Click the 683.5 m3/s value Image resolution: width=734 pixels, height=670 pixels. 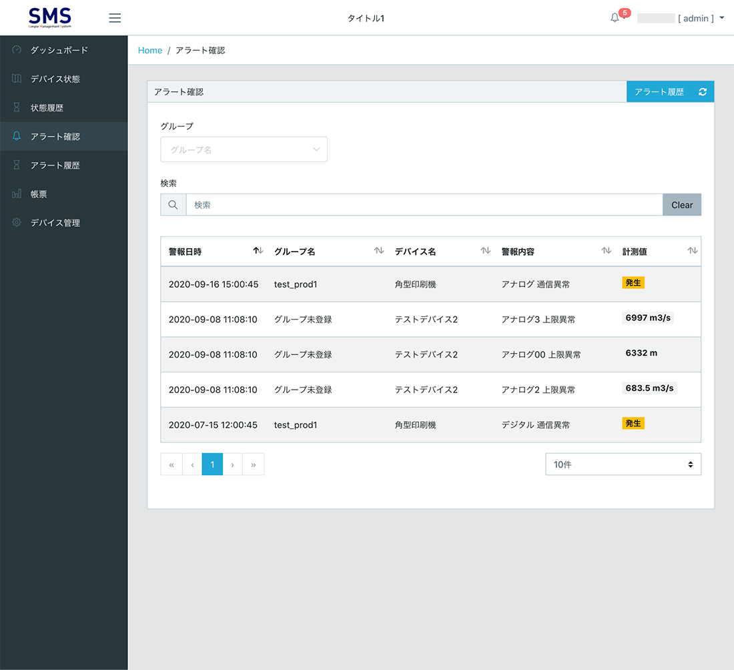(649, 388)
